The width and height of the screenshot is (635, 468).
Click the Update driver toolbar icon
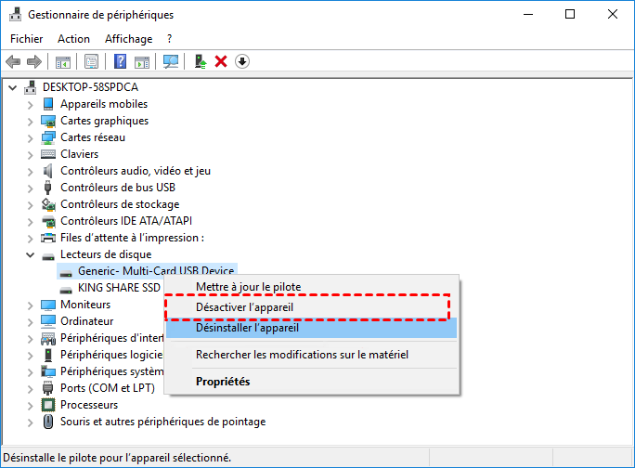click(201, 61)
